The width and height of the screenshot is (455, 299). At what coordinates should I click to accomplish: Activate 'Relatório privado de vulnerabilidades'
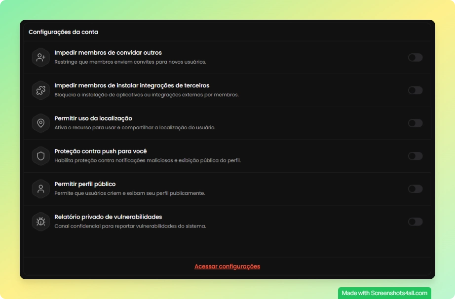415,222
